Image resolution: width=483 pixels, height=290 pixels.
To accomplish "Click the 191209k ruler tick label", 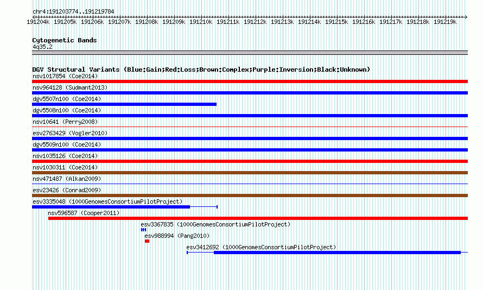I will pos(174,22).
